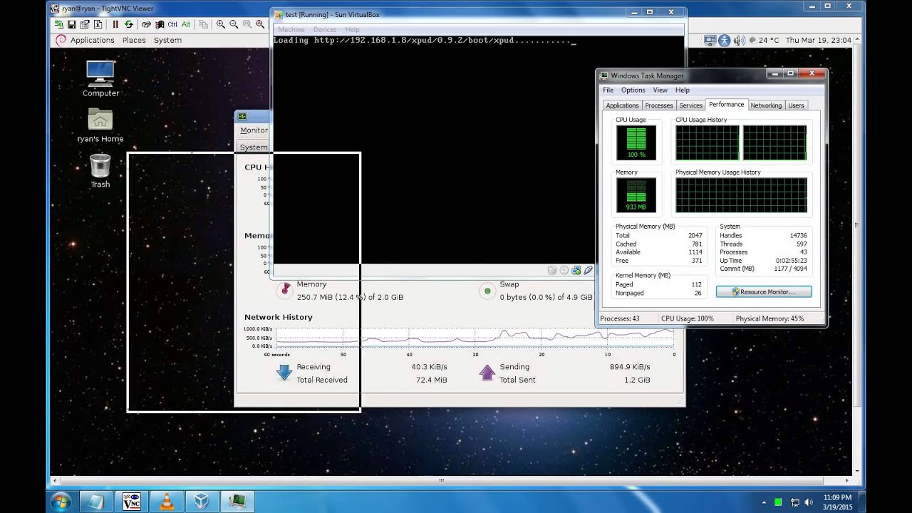Open Task Manager View menu
The image size is (912, 513).
[660, 90]
